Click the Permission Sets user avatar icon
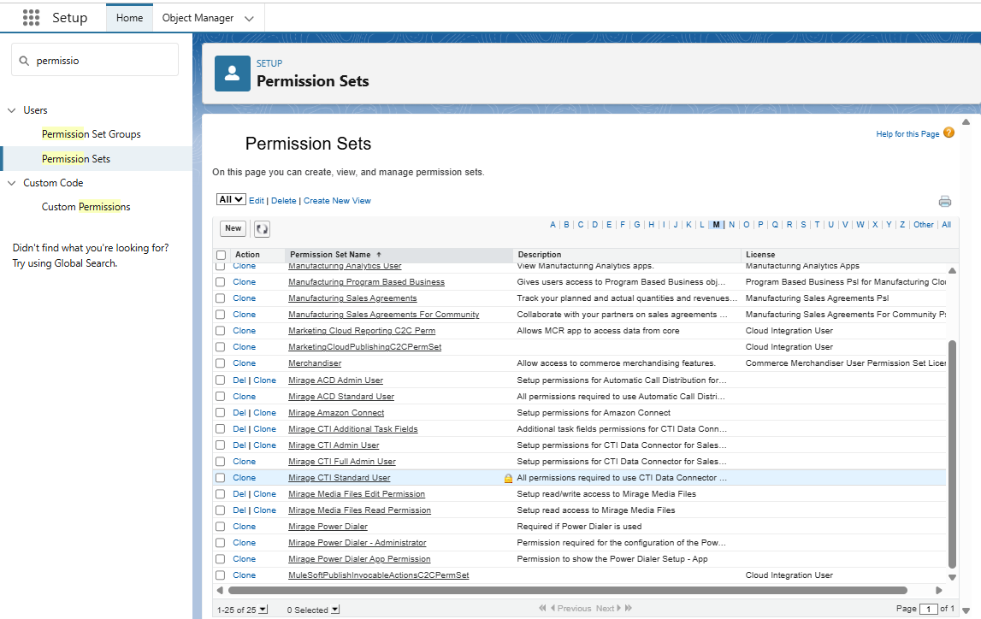The width and height of the screenshot is (981, 619). (x=232, y=74)
